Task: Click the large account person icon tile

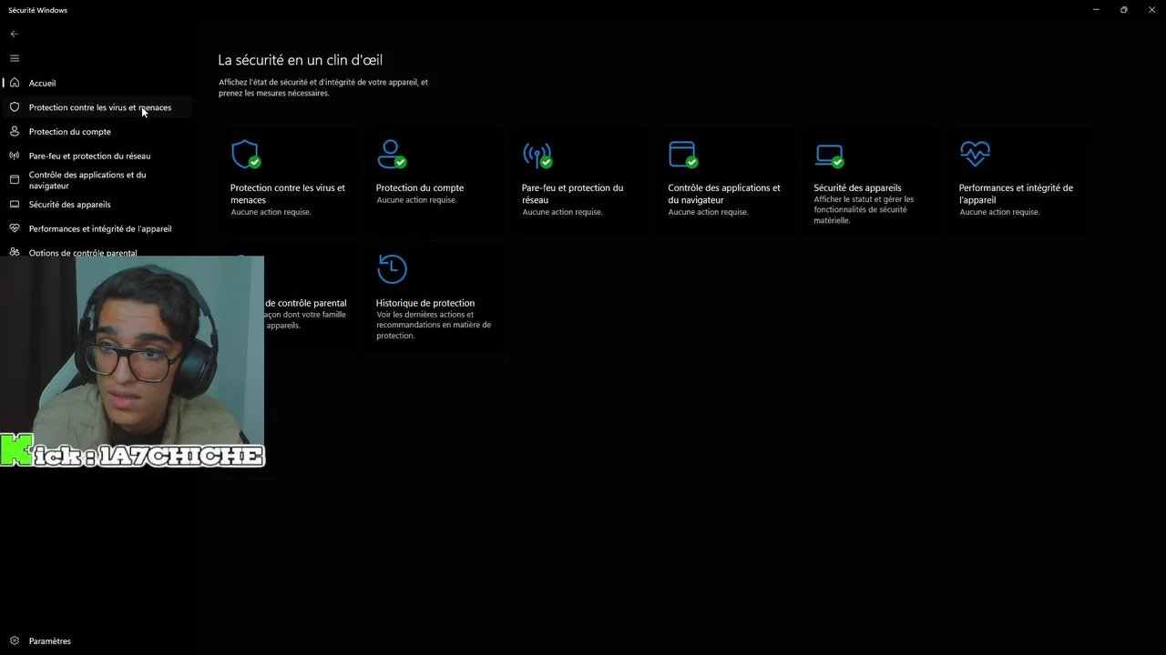Action: pyautogui.click(x=392, y=154)
